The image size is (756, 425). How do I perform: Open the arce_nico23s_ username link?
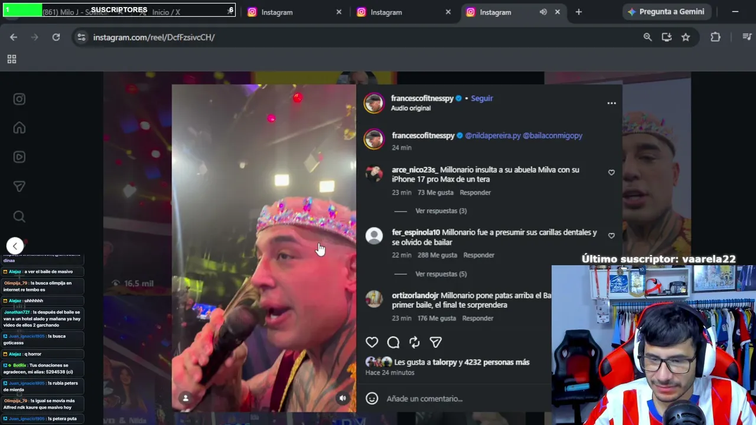414,169
